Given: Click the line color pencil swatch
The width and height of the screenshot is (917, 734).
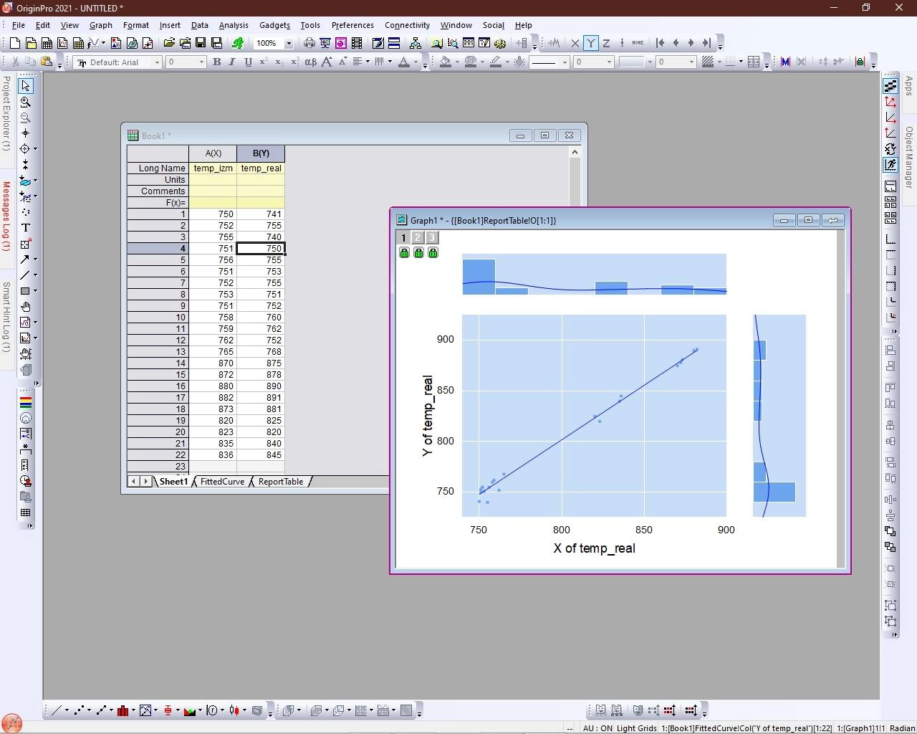Looking at the screenshot, I should click(496, 62).
